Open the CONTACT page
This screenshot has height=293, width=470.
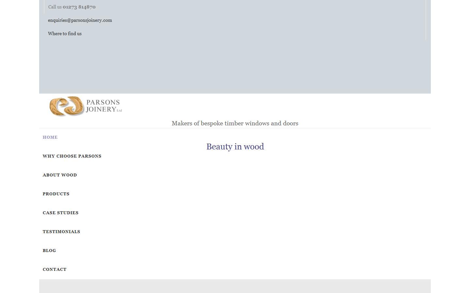coord(55,269)
